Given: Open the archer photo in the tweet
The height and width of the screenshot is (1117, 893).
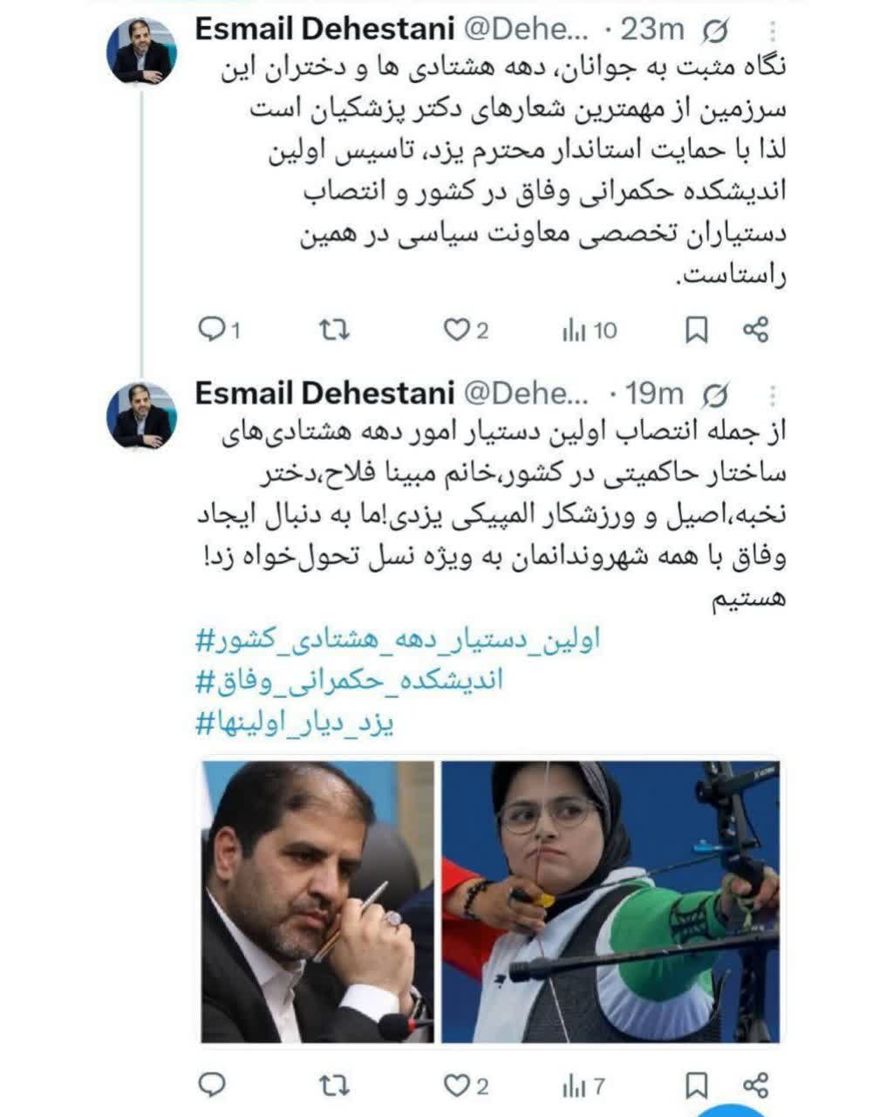Looking at the screenshot, I should pyautogui.click(x=610, y=901).
